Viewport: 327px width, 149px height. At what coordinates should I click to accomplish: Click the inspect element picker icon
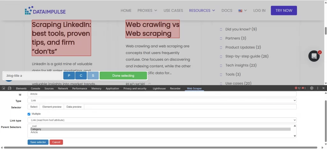point(4,88)
